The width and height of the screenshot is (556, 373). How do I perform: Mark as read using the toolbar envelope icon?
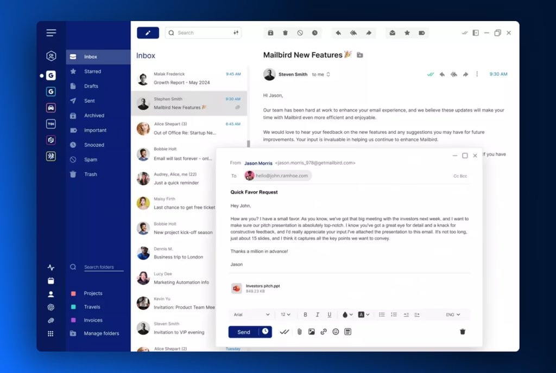[x=392, y=33]
